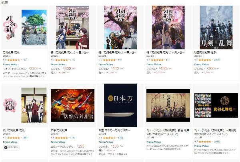
Task: Click the star rating of 映画 日本刀
Action: (x=109, y=138)
